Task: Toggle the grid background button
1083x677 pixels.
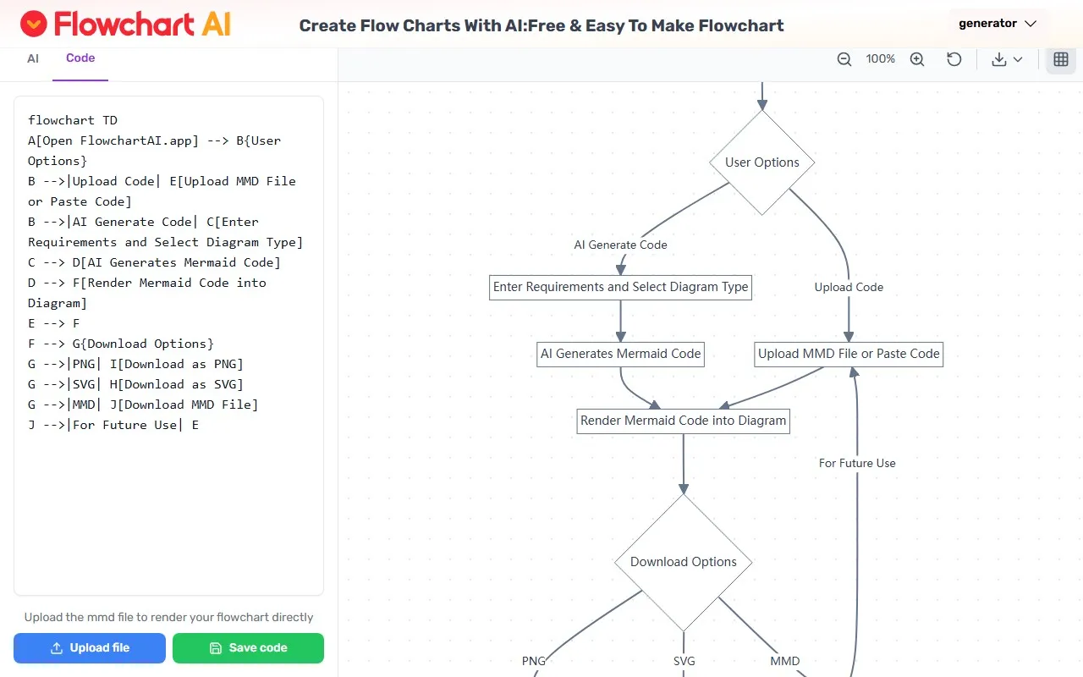Action: tap(1061, 59)
